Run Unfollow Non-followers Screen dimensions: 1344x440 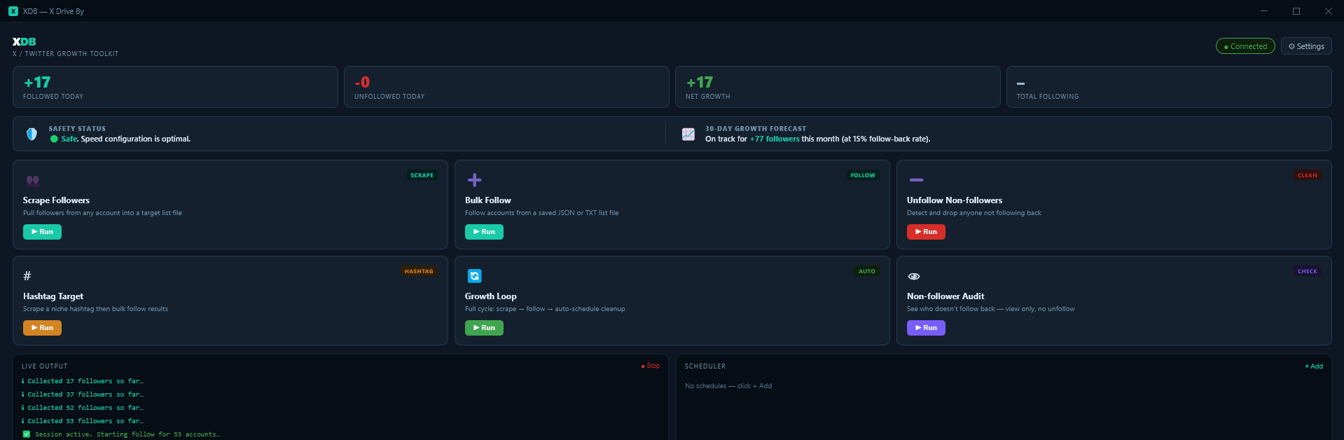coord(926,232)
